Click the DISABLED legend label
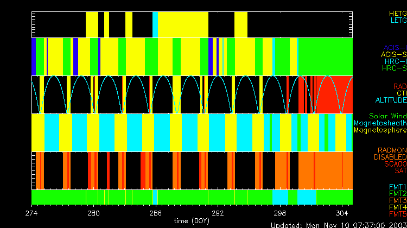This screenshot has width=407, height=228. point(390,157)
